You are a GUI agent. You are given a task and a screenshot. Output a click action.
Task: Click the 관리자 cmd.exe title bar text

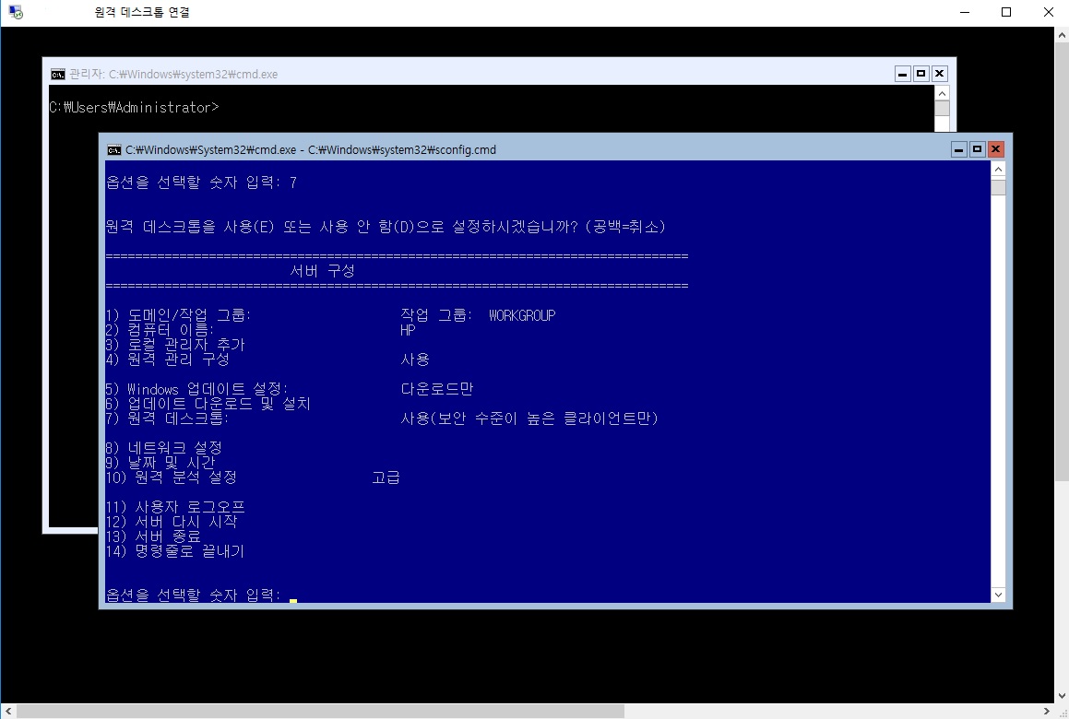click(x=173, y=75)
